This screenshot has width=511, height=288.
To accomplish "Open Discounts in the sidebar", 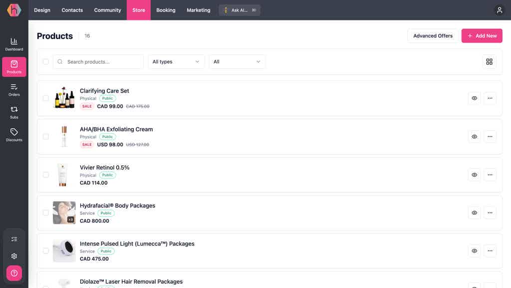I will click(14, 135).
